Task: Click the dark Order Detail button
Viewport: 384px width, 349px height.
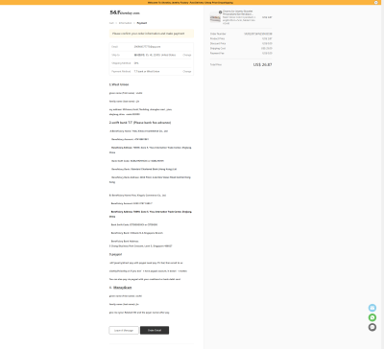Action: (x=155, y=330)
